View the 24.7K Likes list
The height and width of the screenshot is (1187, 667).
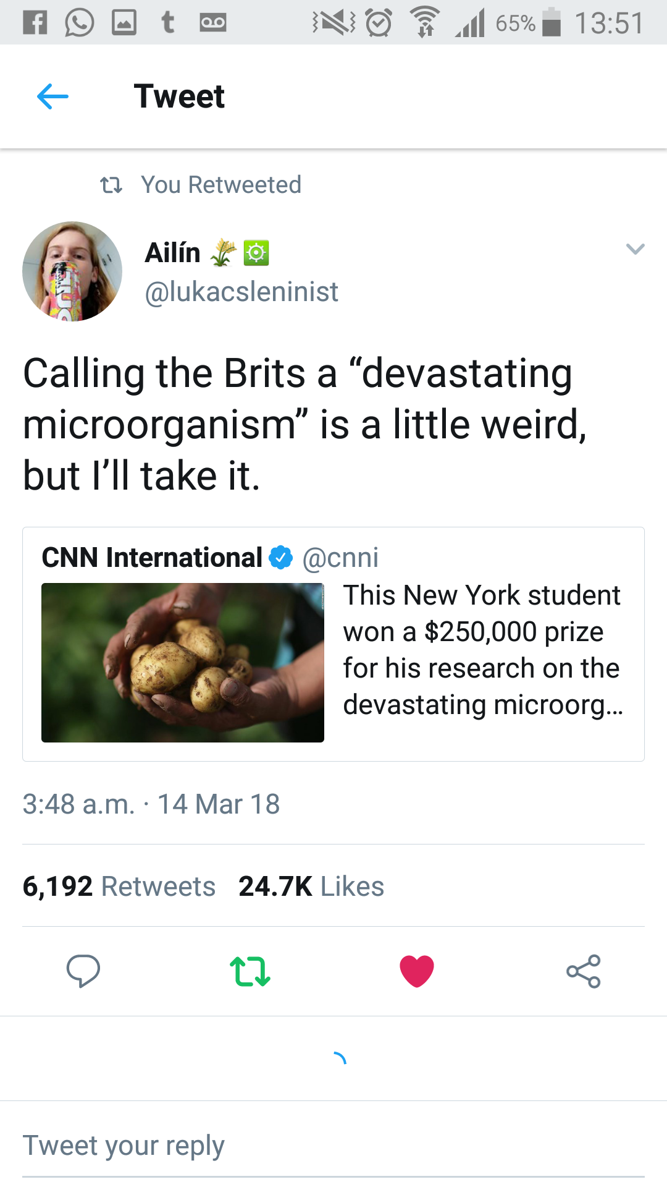point(311,886)
